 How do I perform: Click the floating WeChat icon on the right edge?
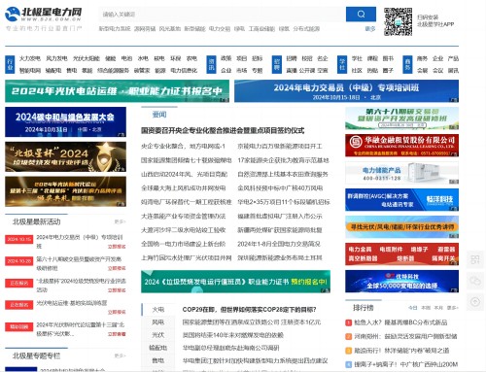pos(475,281)
